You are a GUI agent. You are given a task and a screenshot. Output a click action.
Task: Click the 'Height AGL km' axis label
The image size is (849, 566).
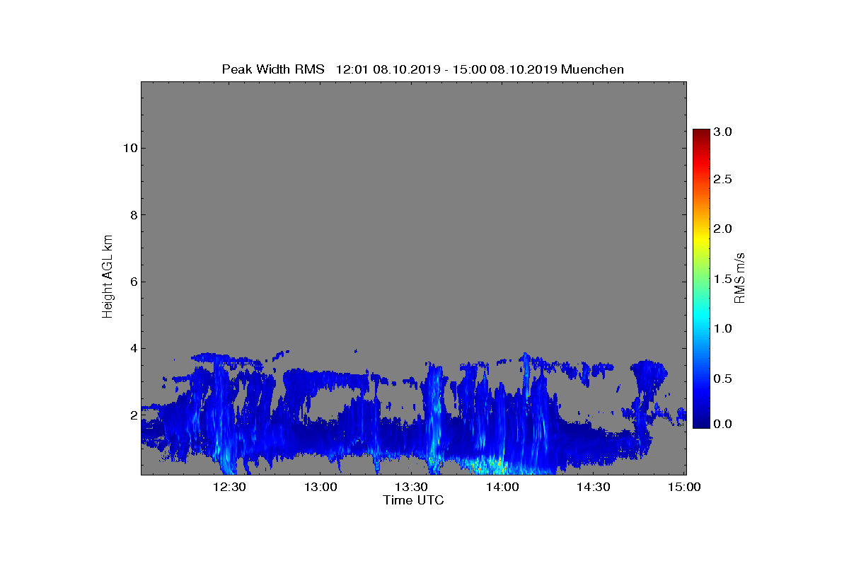click(x=108, y=277)
